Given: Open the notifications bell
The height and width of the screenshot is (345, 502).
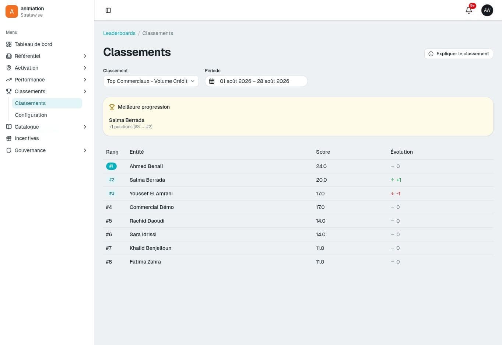Looking at the screenshot, I should coord(469,10).
